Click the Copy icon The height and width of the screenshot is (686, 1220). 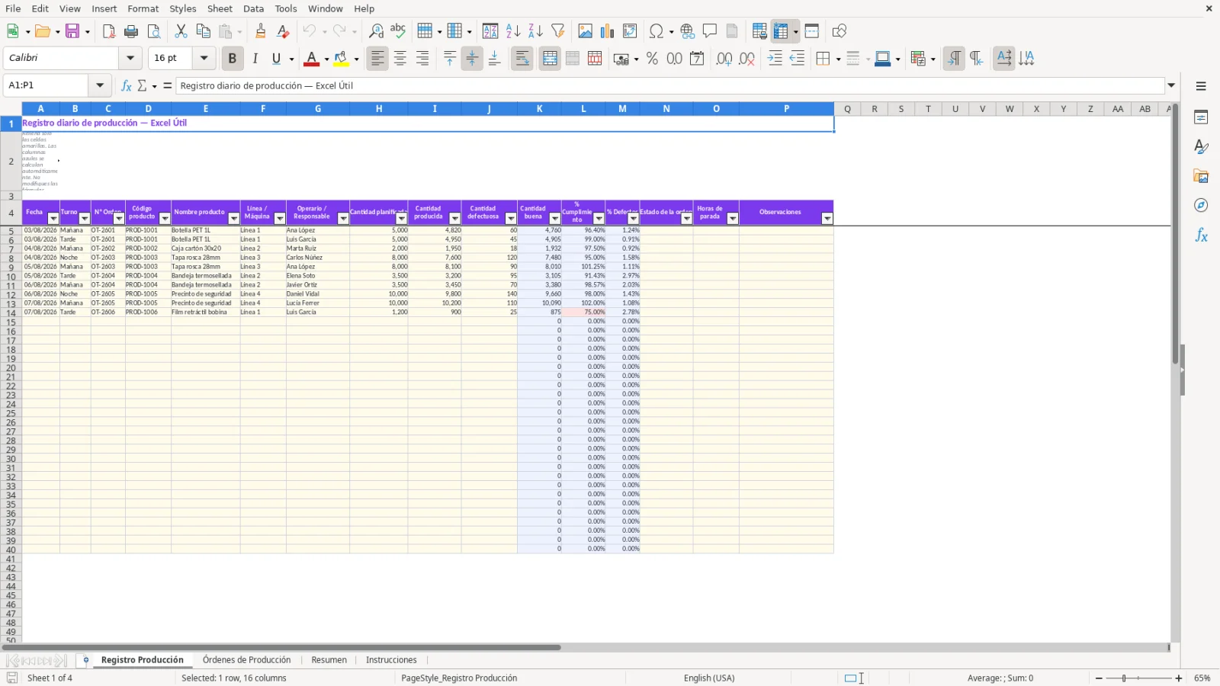pos(203,31)
